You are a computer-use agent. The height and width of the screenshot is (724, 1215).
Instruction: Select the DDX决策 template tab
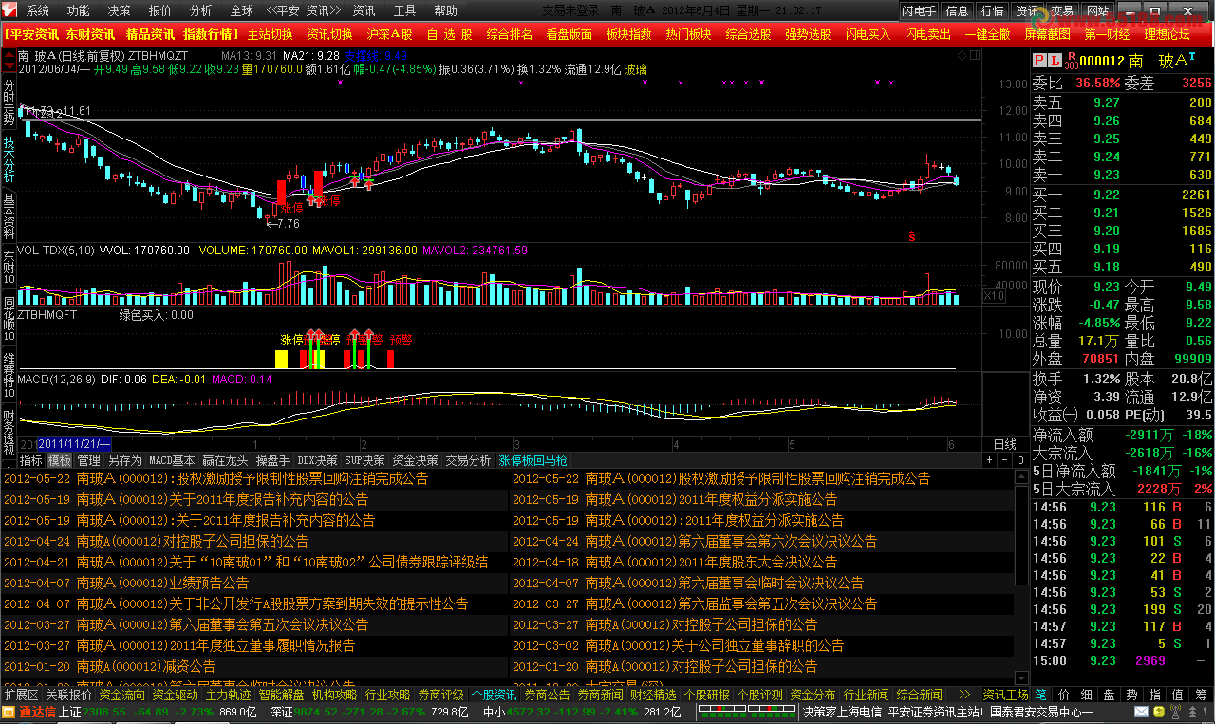(x=317, y=460)
